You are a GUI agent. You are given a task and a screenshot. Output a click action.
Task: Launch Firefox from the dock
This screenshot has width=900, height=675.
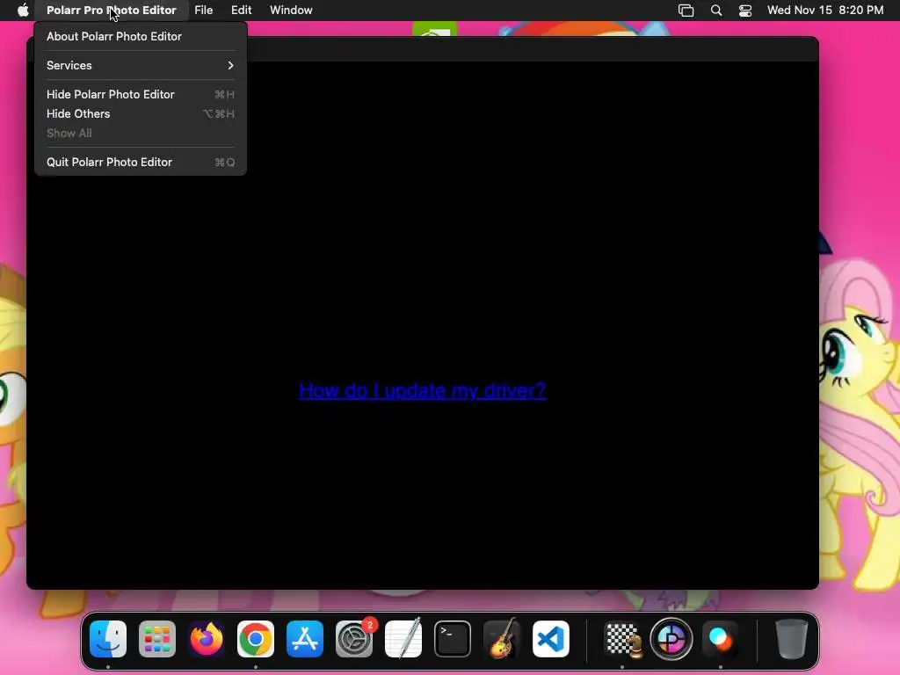pos(207,639)
